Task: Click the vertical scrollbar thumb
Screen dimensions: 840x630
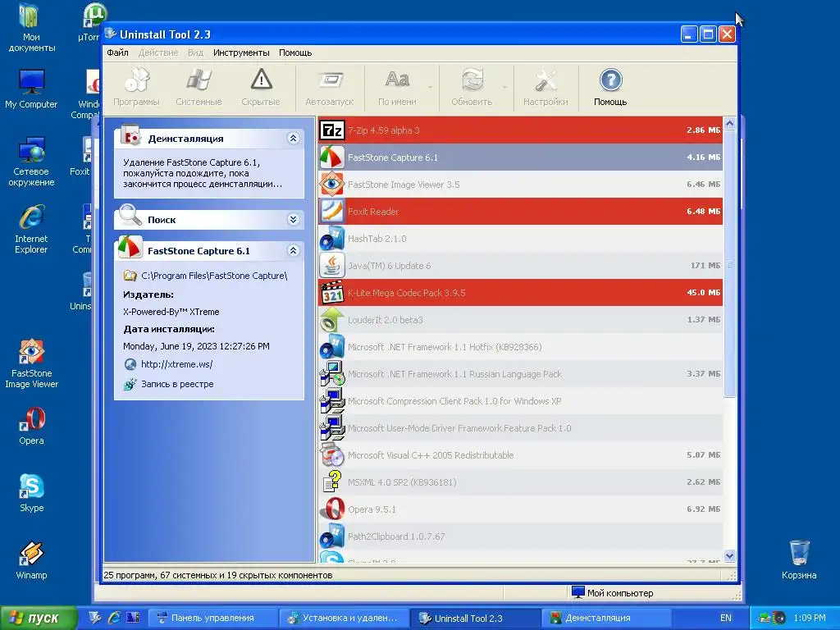Action: (729, 263)
